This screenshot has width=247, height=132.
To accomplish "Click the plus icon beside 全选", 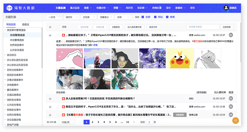I will pos(50,27).
